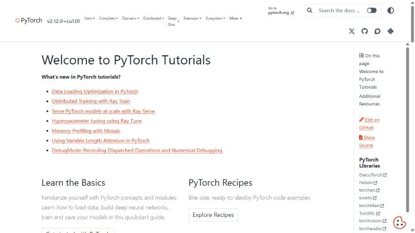Jump to Welcome to PyTorch Tutorials section
Image resolution: width=415 pixels, height=233 pixels.
pyautogui.click(x=371, y=79)
